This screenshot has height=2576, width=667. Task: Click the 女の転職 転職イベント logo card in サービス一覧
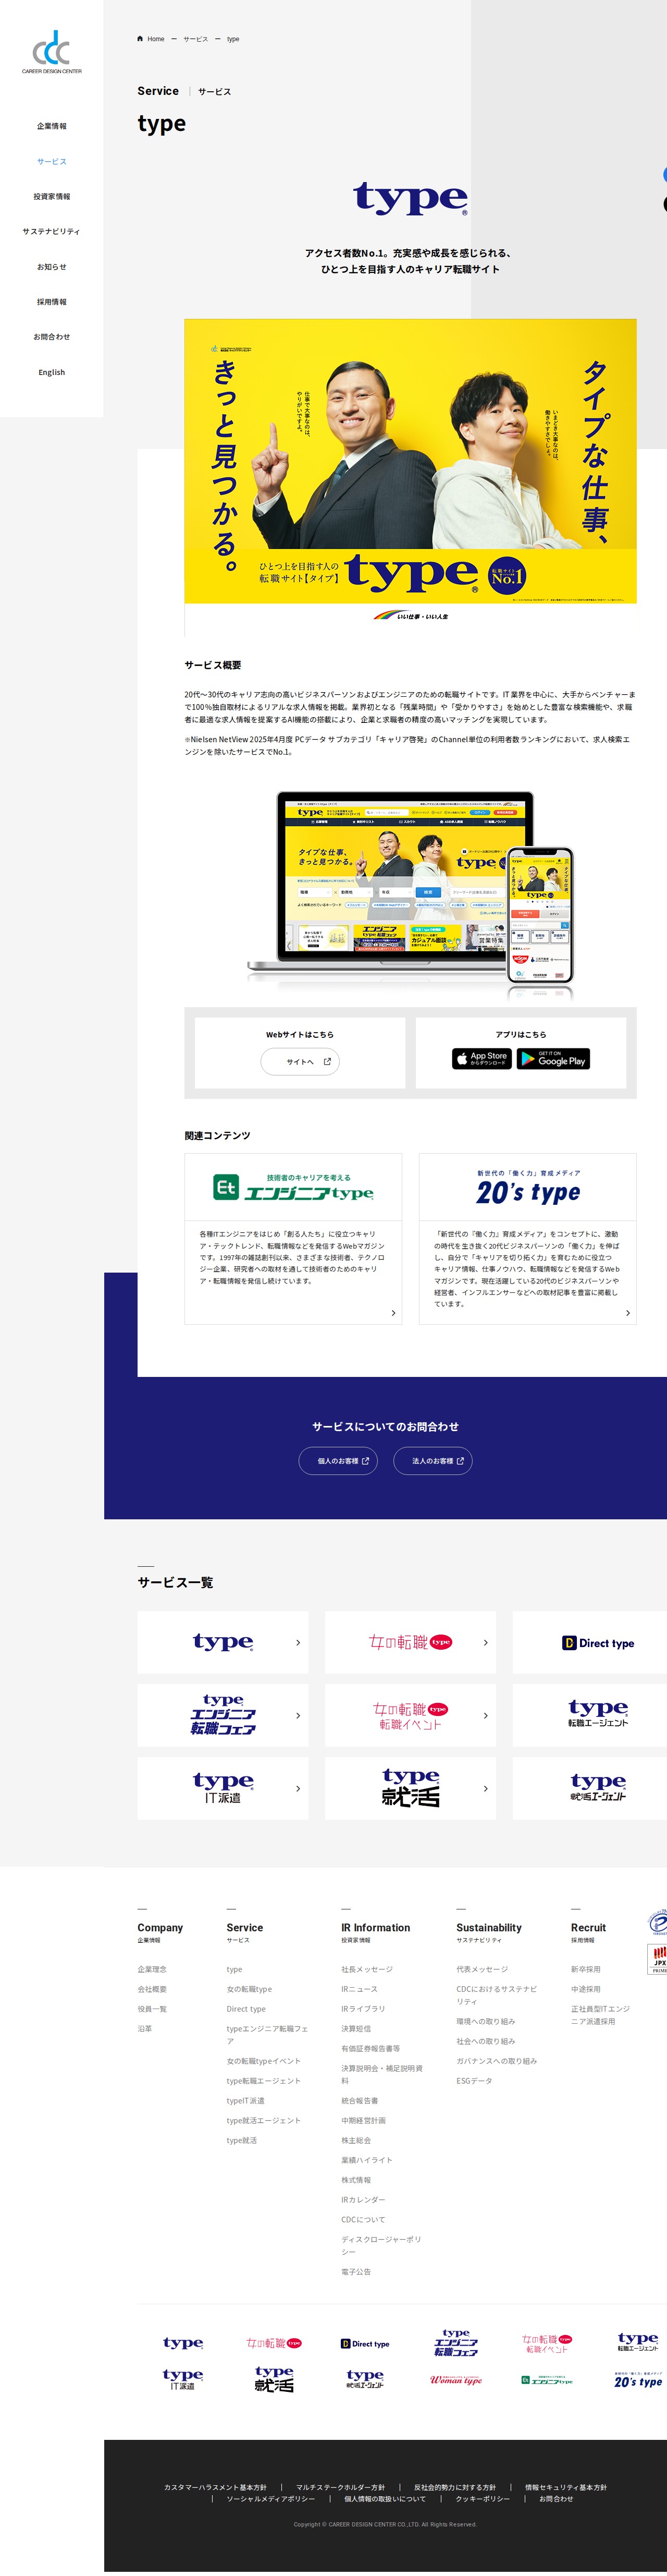[x=411, y=1715]
